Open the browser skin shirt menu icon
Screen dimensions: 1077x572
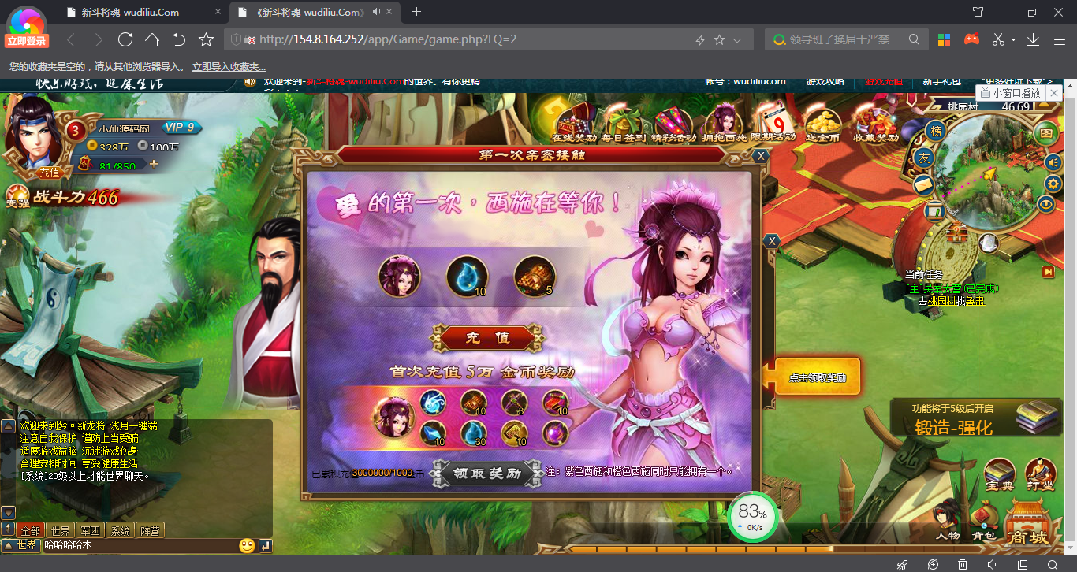pyautogui.click(x=978, y=12)
